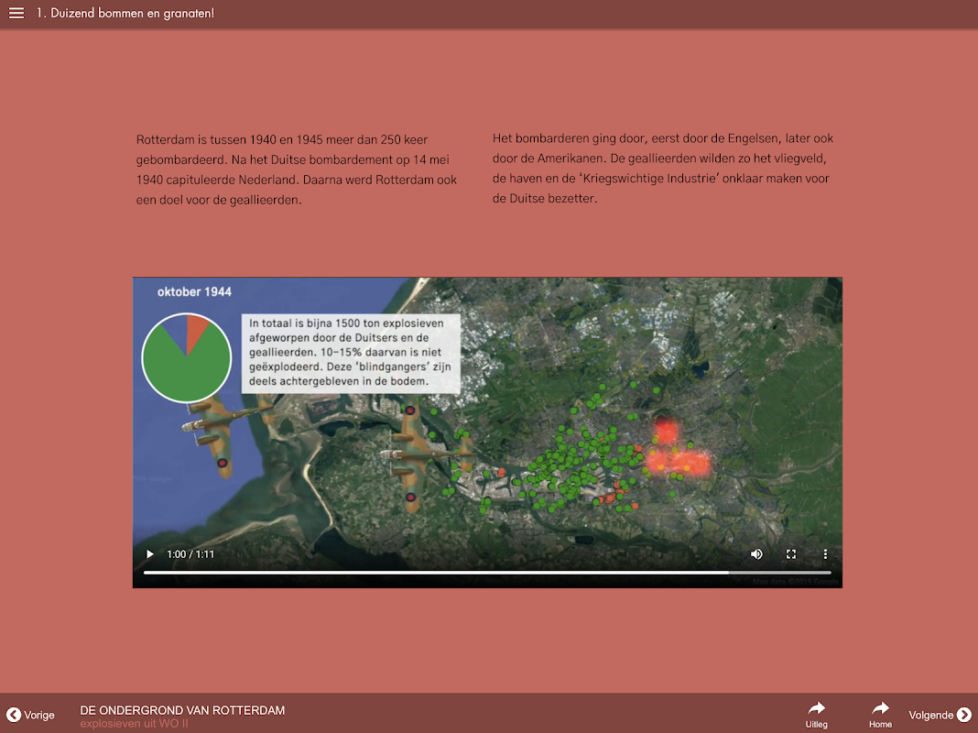Click paragraph starting 'Rotterdam is tussen 1940'
This screenshot has width=978, height=733.
(x=297, y=170)
